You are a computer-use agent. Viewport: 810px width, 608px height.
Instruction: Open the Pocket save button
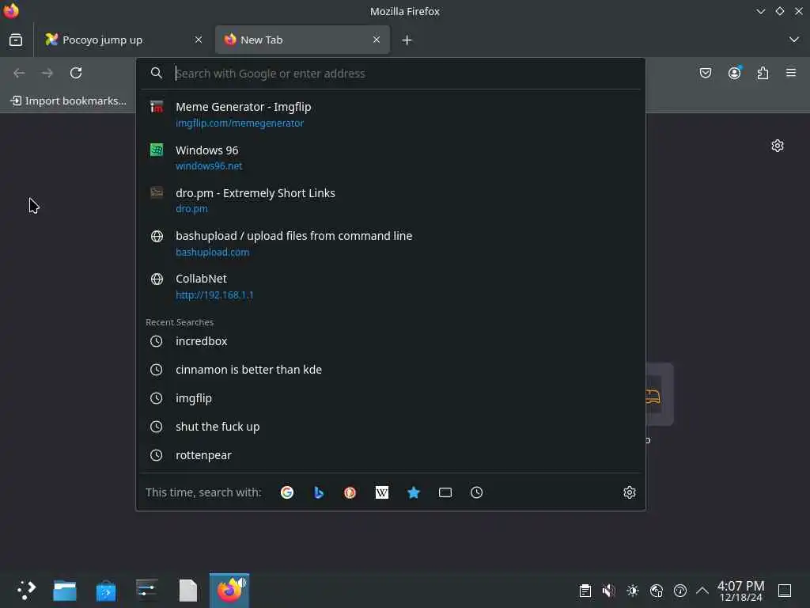coord(705,73)
